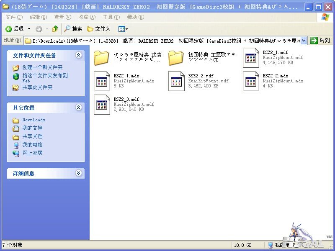Viewport: 335px width, 251px height.
Task: Click the file name text BSZ2_2.mdf
Action: coord(201,76)
